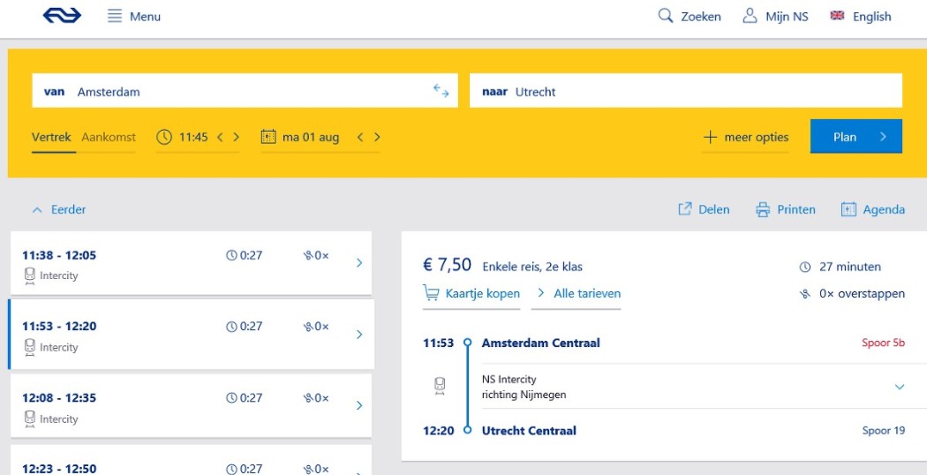Show earlier trips with Eerder
The width and height of the screenshot is (927, 475).
(59, 209)
